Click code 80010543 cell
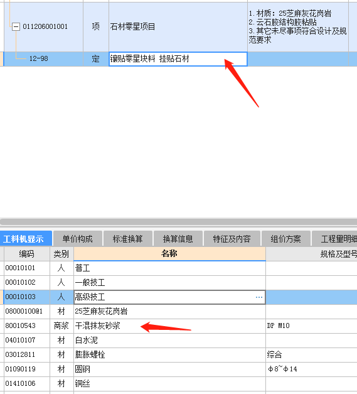The image size is (357, 394). point(26,326)
